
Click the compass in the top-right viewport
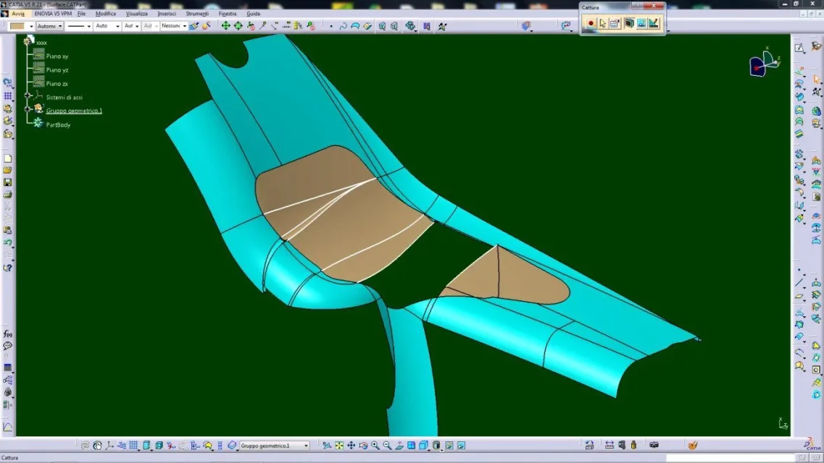click(763, 63)
